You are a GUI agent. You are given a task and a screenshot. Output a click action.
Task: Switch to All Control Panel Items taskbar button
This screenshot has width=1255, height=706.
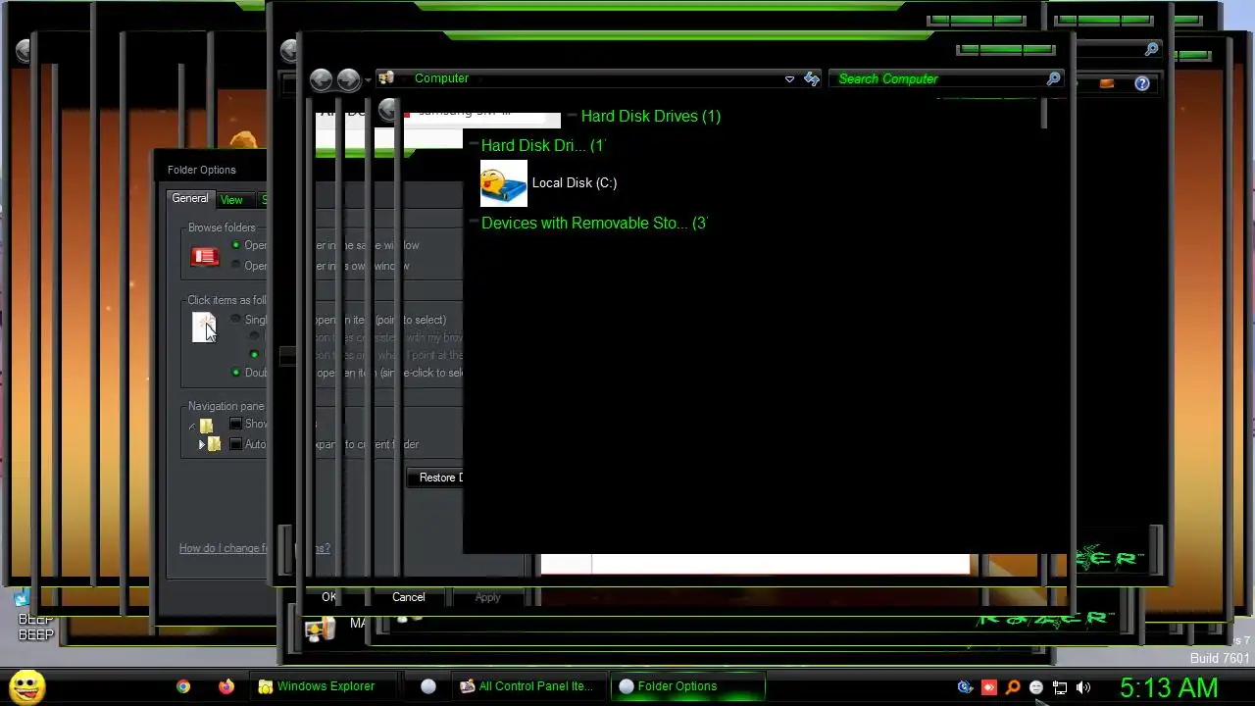coord(530,686)
